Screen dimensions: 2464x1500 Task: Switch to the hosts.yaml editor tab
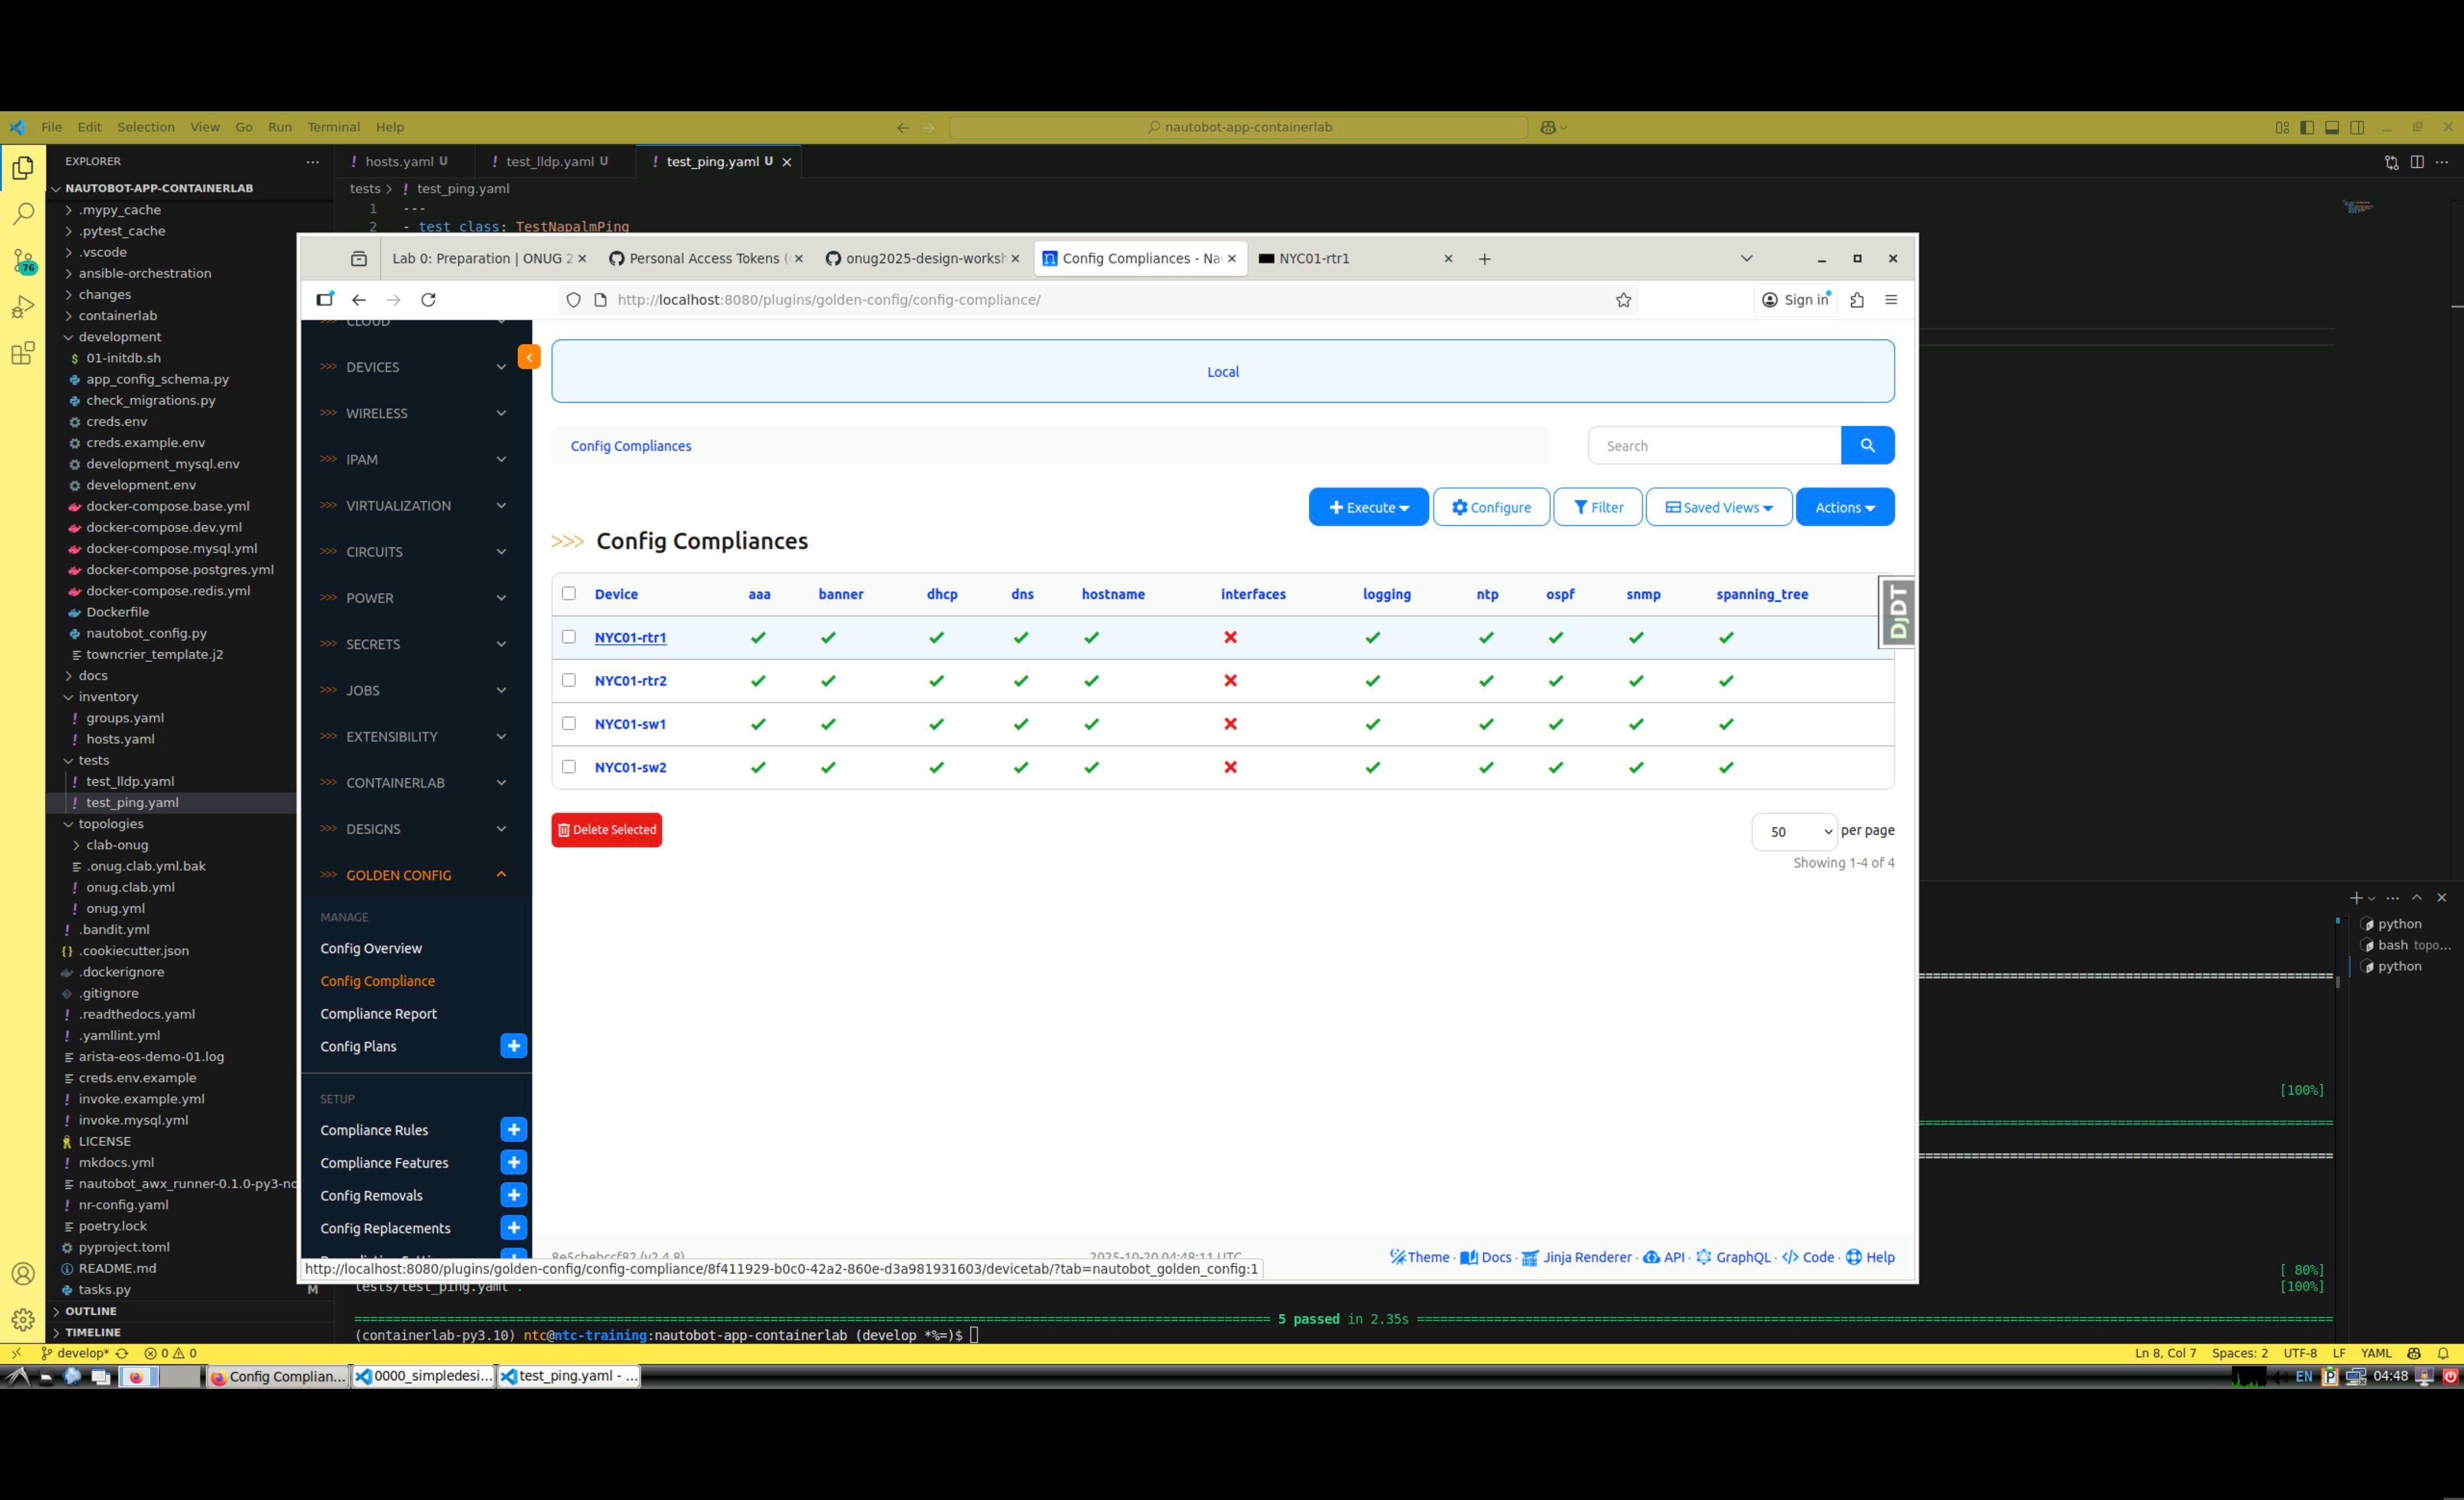tap(399, 162)
